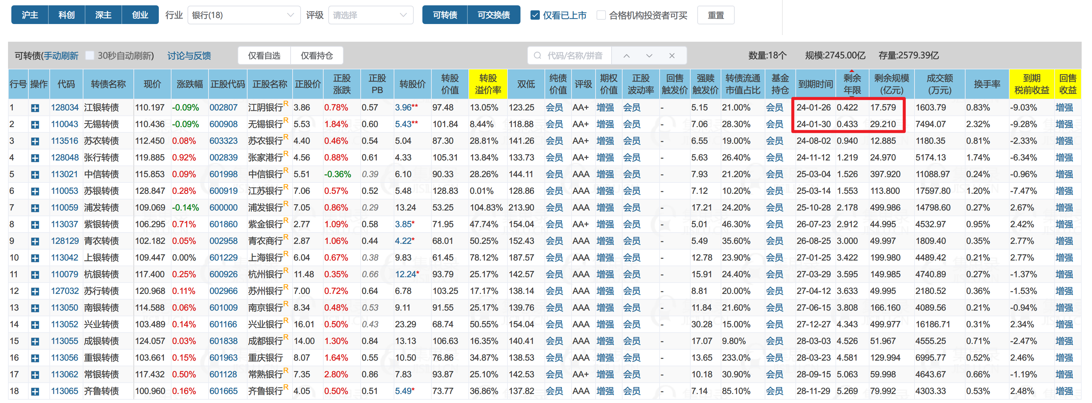Sort by 剩余年限 column header

coord(852,84)
